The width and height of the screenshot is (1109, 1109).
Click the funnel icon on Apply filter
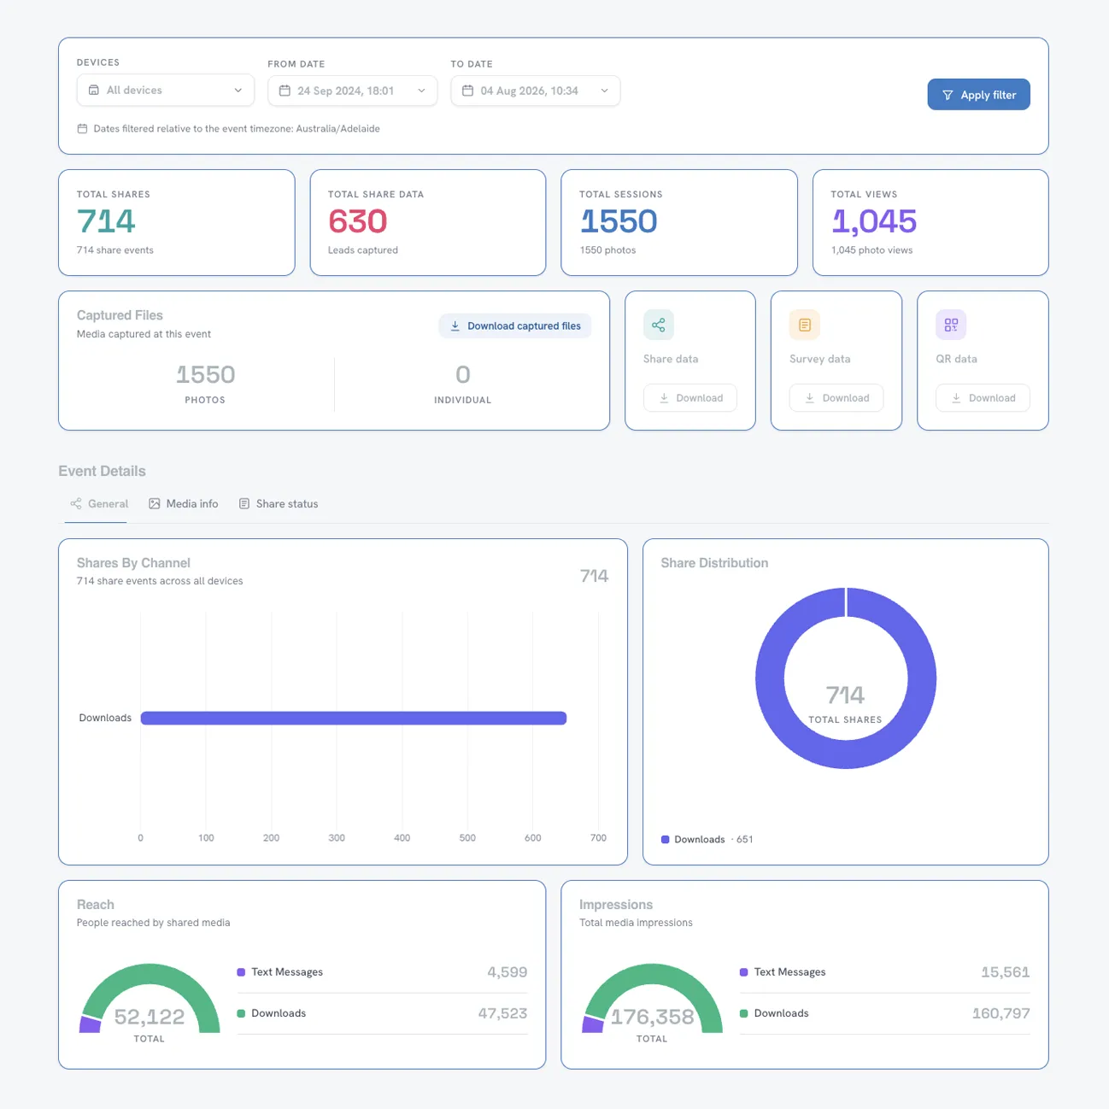(x=948, y=95)
